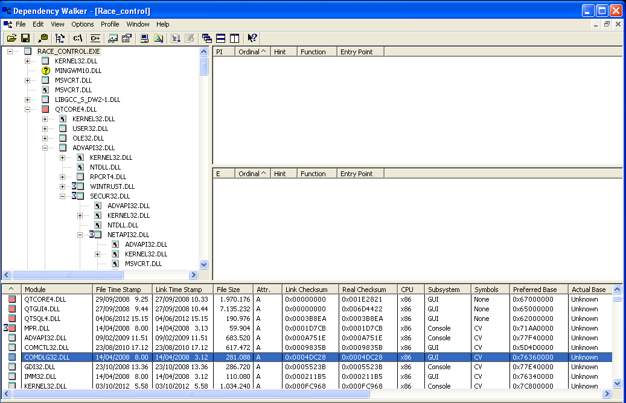Collapse the RACE_CONTROL.EXE root node
Image resolution: width=626 pixels, height=403 pixels.
10,51
